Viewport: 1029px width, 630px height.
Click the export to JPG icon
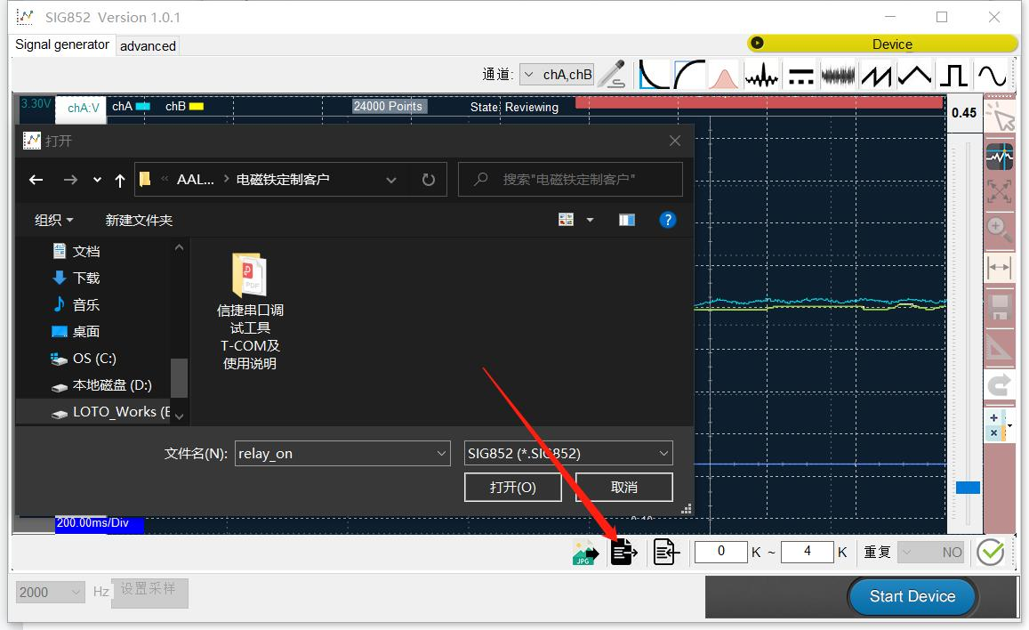[x=585, y=553]
